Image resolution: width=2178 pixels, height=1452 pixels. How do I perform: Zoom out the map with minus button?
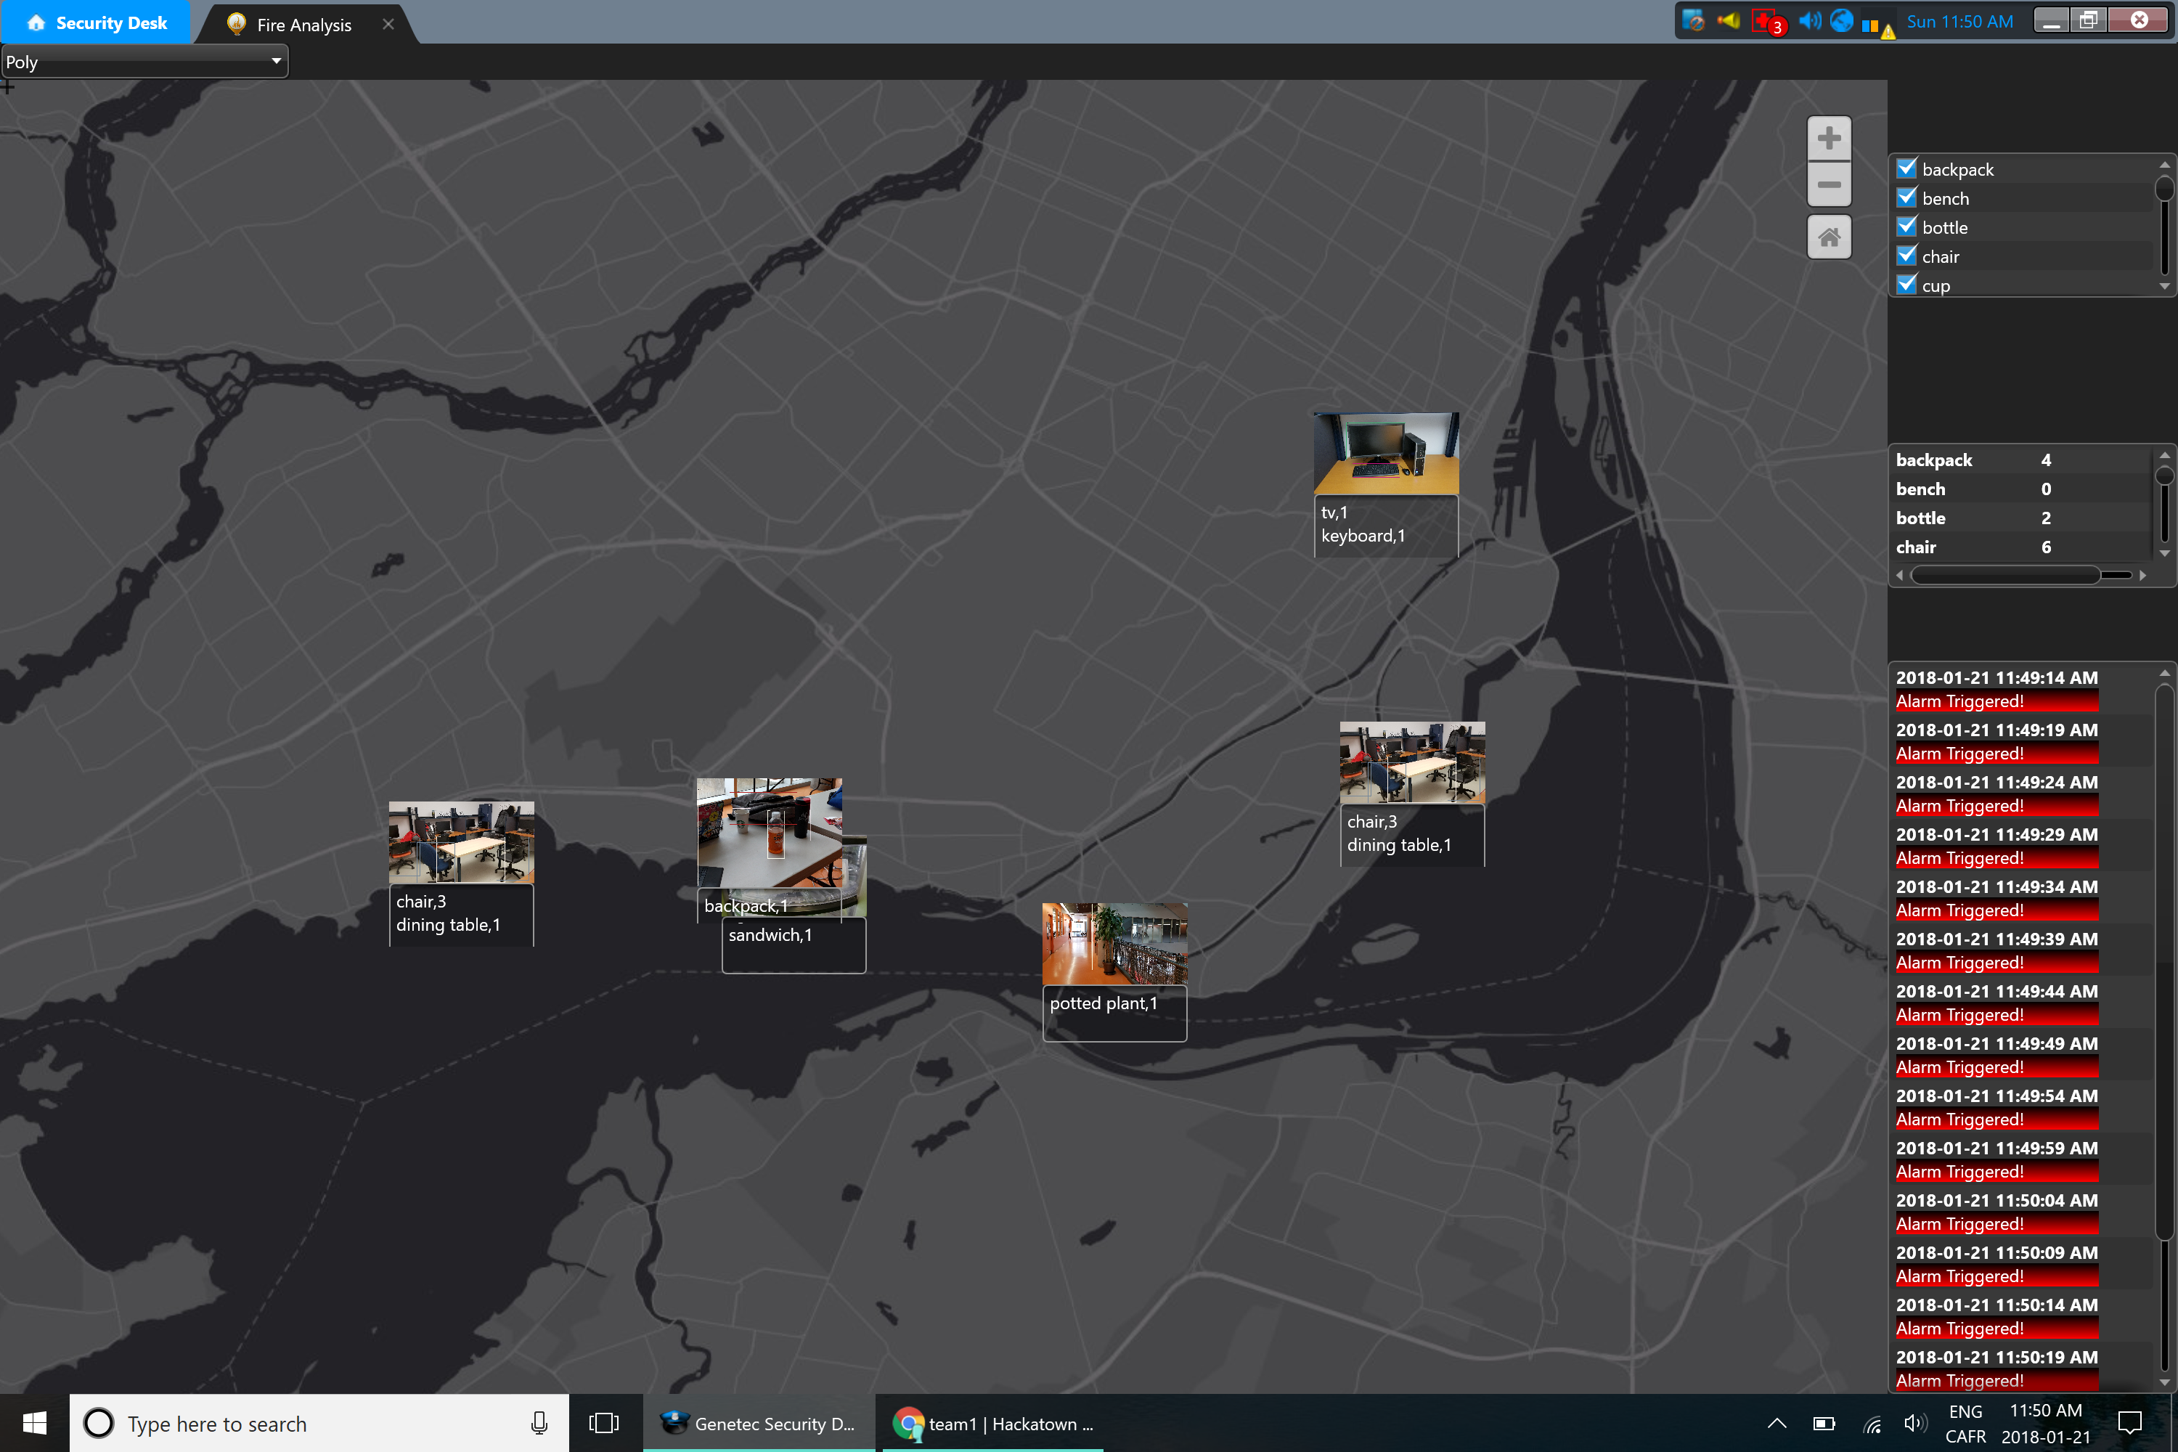pyautogui.click(x=1828, y=184)
